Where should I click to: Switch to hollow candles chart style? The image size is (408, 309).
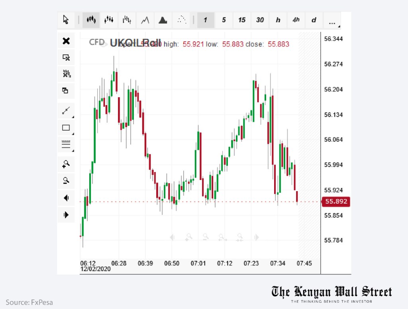click(x=109, y=20)
